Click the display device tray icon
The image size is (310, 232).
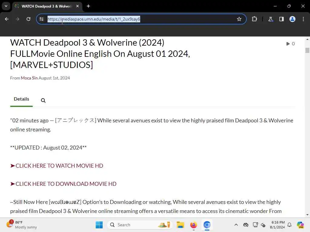255,225
